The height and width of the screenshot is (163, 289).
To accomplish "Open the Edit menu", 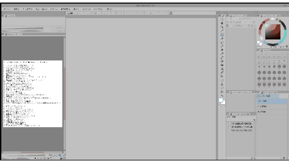I will click(17, 9).
